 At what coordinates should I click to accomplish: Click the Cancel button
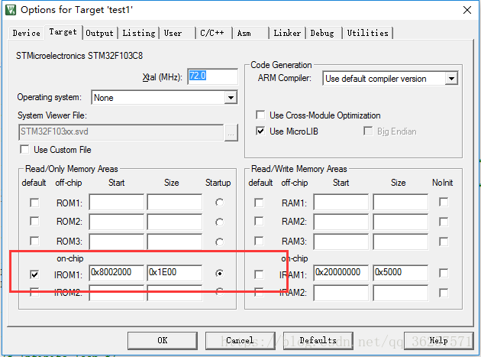coord(240,340)
